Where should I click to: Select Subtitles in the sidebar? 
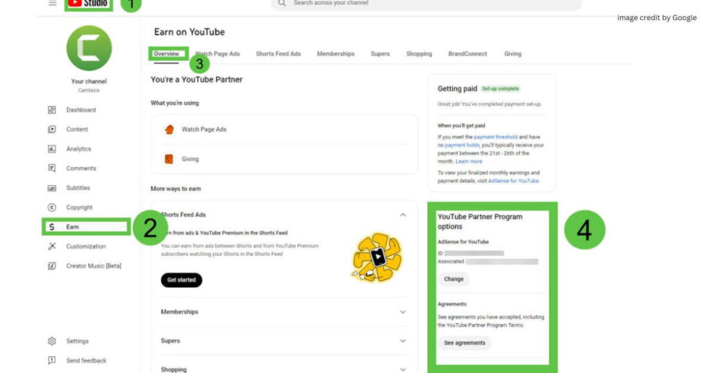[x=78, y=188]
